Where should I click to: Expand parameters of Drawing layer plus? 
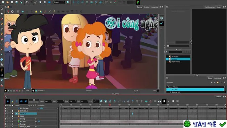pos(36,119)
